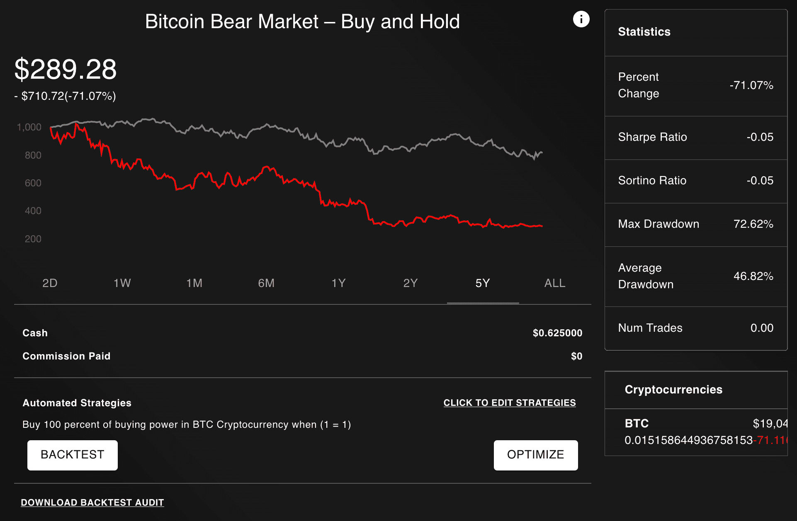The image size is (797, 521).
Task: Select the currently active 5Y range
Action: [x=483, y=283]
